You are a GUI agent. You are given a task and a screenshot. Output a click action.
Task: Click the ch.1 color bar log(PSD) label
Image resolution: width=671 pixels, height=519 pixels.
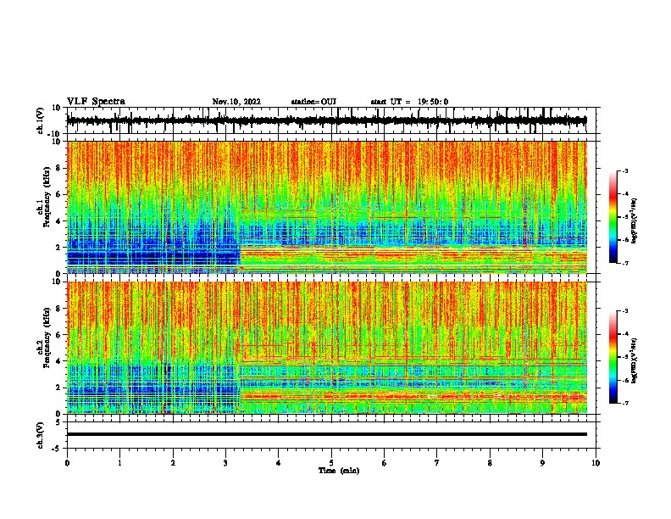pos(635,221)
